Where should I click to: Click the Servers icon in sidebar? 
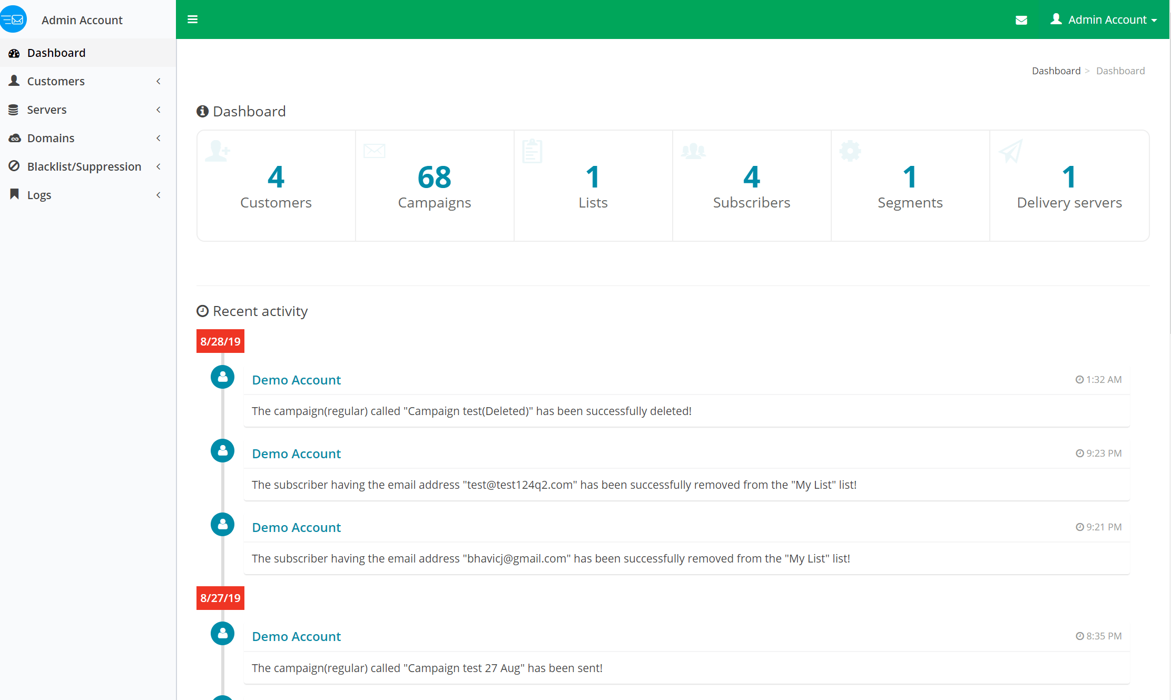13,109
